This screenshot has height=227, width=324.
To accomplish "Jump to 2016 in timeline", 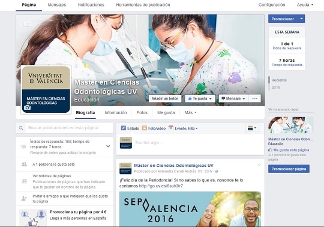I will click(275, 88).
